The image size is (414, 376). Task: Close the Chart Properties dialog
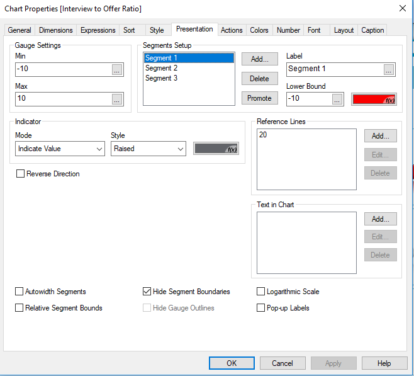coord(403,8)
